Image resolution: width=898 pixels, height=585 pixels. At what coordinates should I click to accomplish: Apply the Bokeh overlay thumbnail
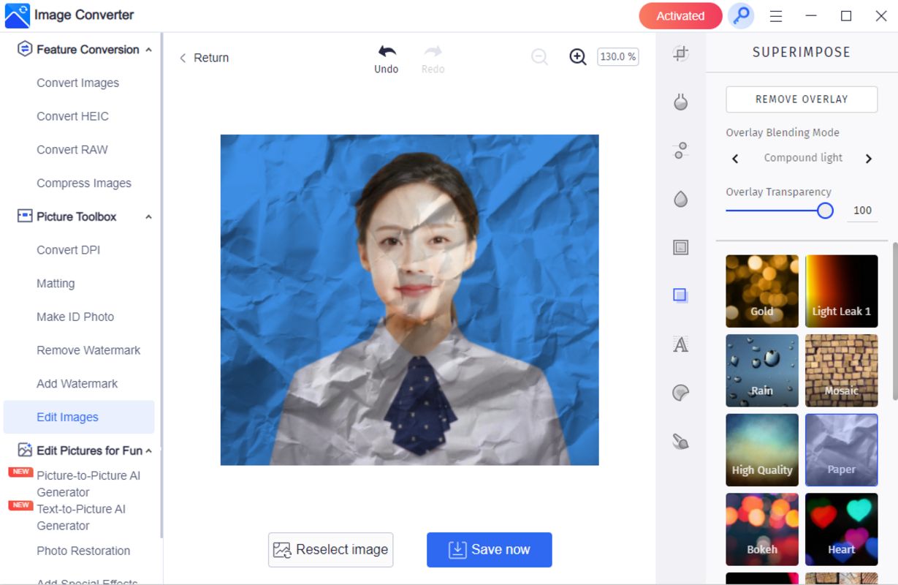pyautogui.click(x=762, y=529)
